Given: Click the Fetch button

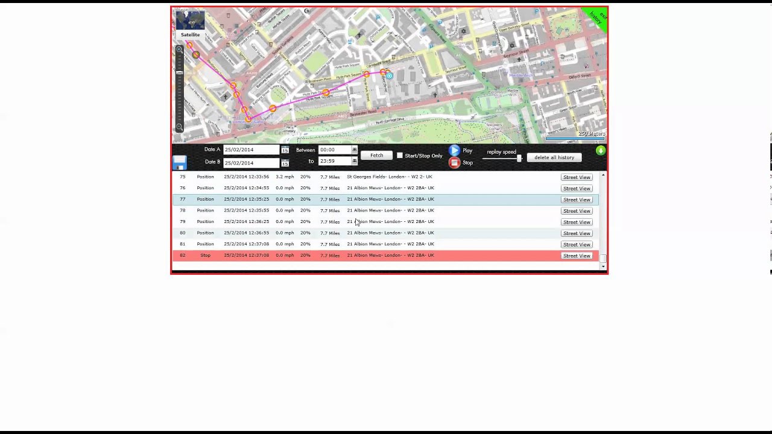Looking at the screenshot, I should point(376,156).
